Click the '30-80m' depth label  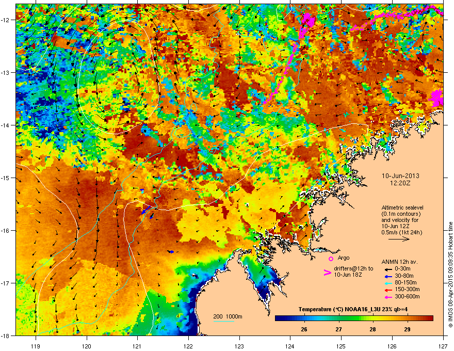click(x=404, y=276)
